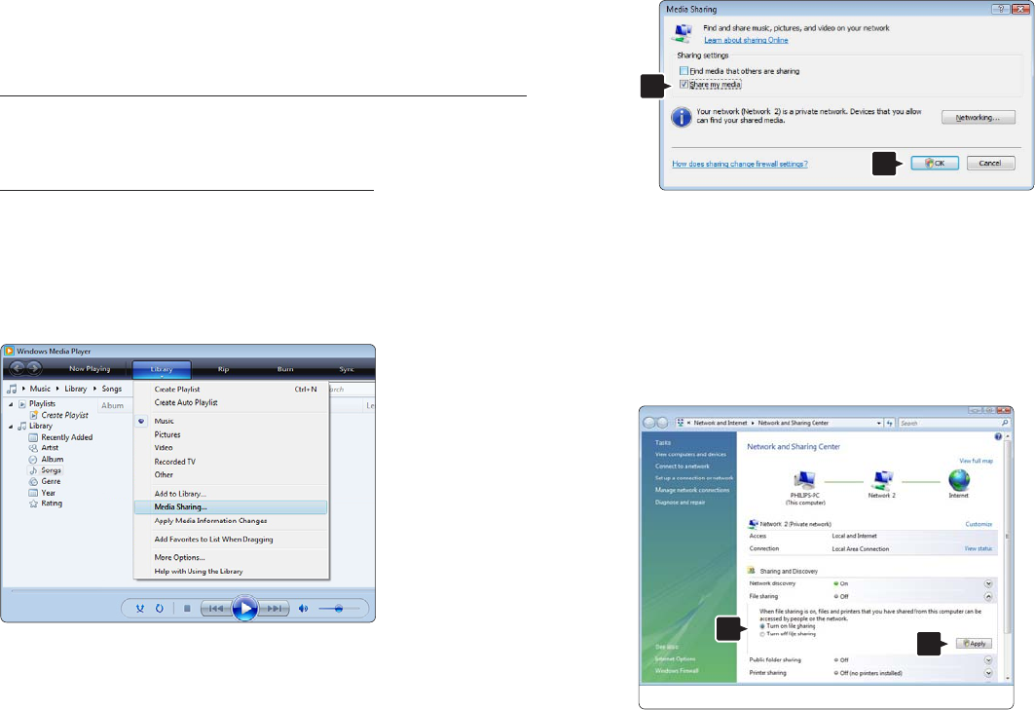Choose Create Playlist Ctrl+N from Library menu
Image resolution: width=1035 pixels, height=710 pixels.
231,389
